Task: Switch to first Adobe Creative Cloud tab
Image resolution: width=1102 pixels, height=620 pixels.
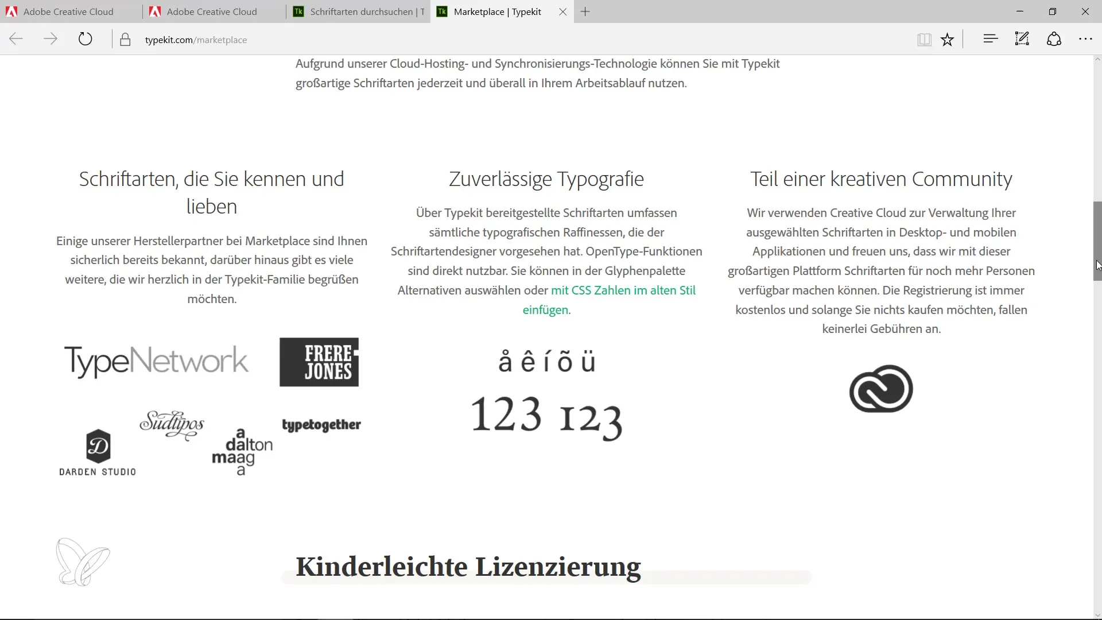Action: (71, 11)
